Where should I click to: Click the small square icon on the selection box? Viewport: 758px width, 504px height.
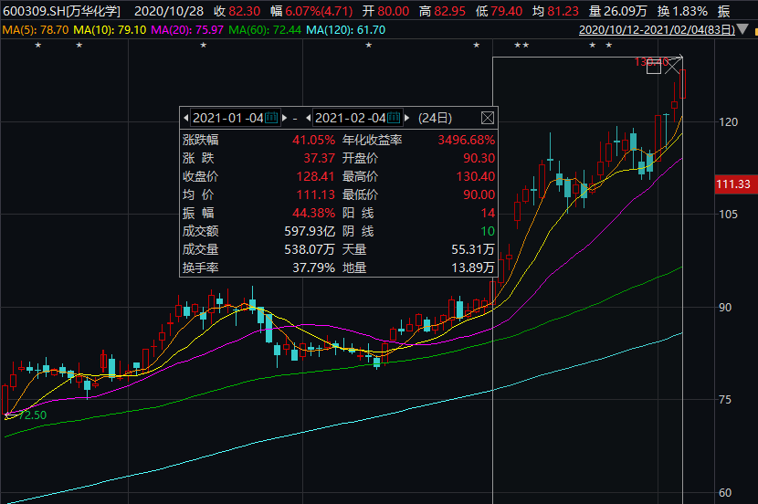654,68
